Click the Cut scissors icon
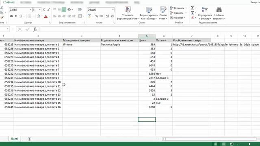This screenshot has width=260, height=146. (x=2, y=8)
